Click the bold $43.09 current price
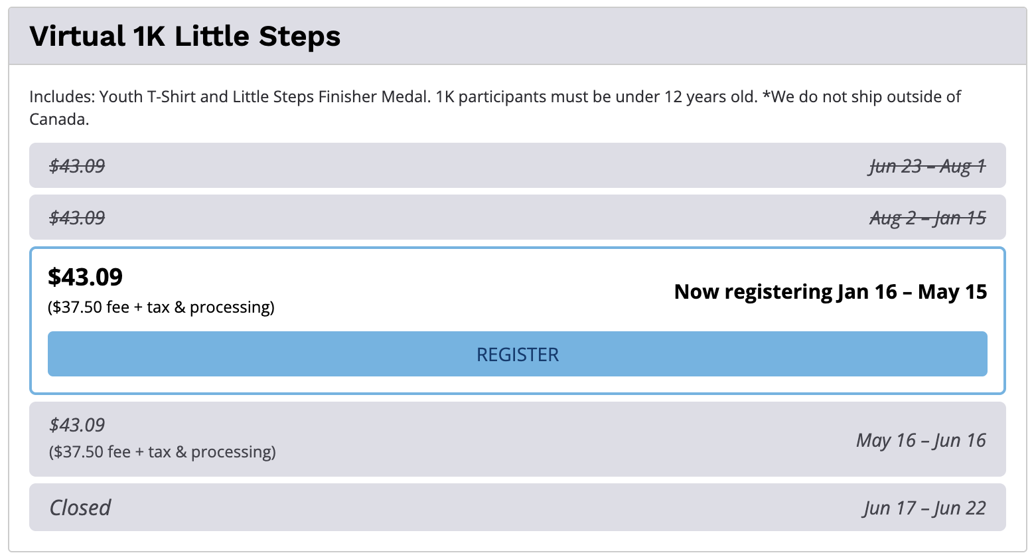This screenshot has height=559, width=1034. tap(86, 277)
